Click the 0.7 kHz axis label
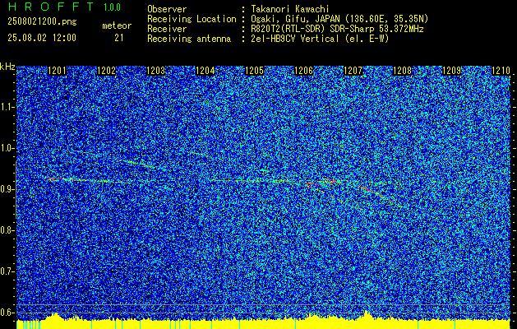The image size is (517, 329). pos(7,271)
